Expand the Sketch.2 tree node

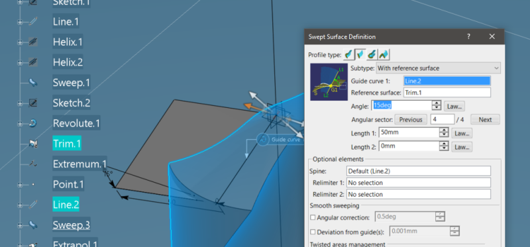pyautogui.click(x=20, y=103)
